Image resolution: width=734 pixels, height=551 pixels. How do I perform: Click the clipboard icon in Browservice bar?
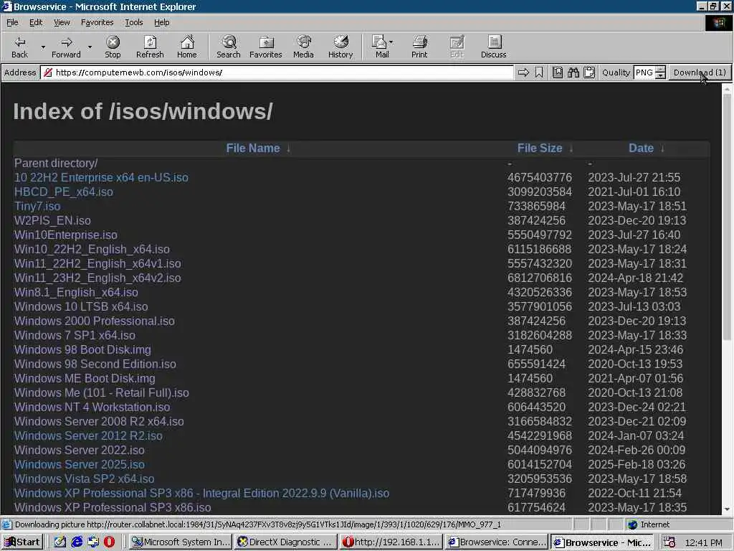pyautogui.click(x=589, y=72)
